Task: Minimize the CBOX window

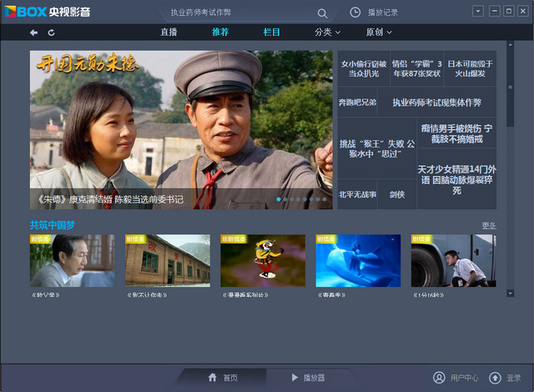Action: pos(495,11)
